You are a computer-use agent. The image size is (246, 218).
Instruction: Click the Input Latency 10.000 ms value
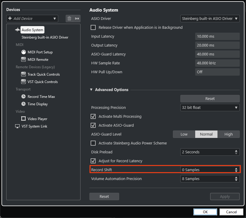tap(217, 36)
